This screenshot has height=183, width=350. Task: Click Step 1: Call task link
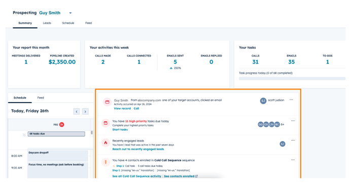[x=126, y=166]
